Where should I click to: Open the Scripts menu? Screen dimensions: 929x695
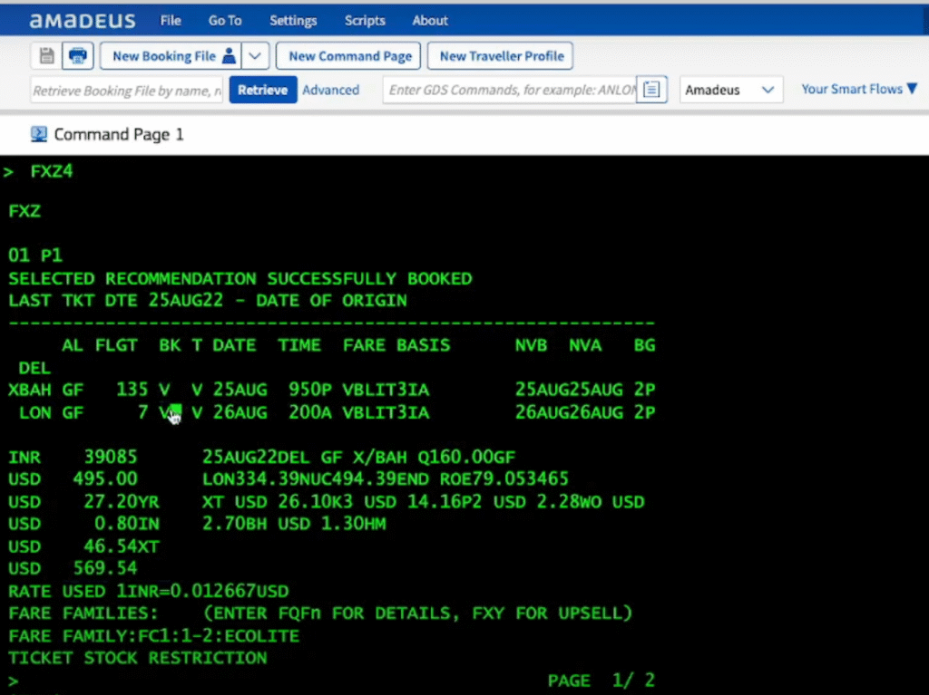[x=365, y=20]
